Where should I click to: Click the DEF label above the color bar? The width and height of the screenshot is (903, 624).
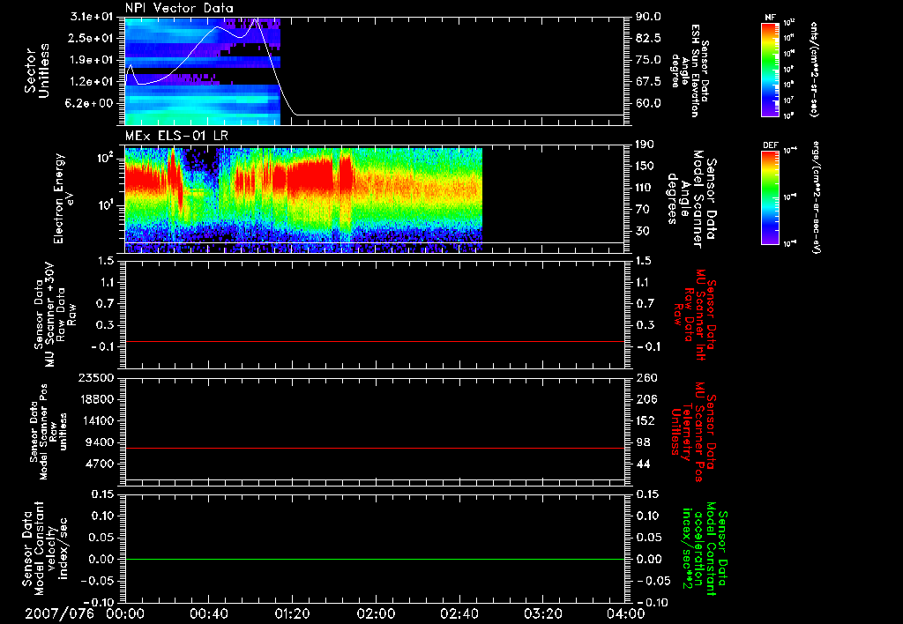click(x=770, y=145)
